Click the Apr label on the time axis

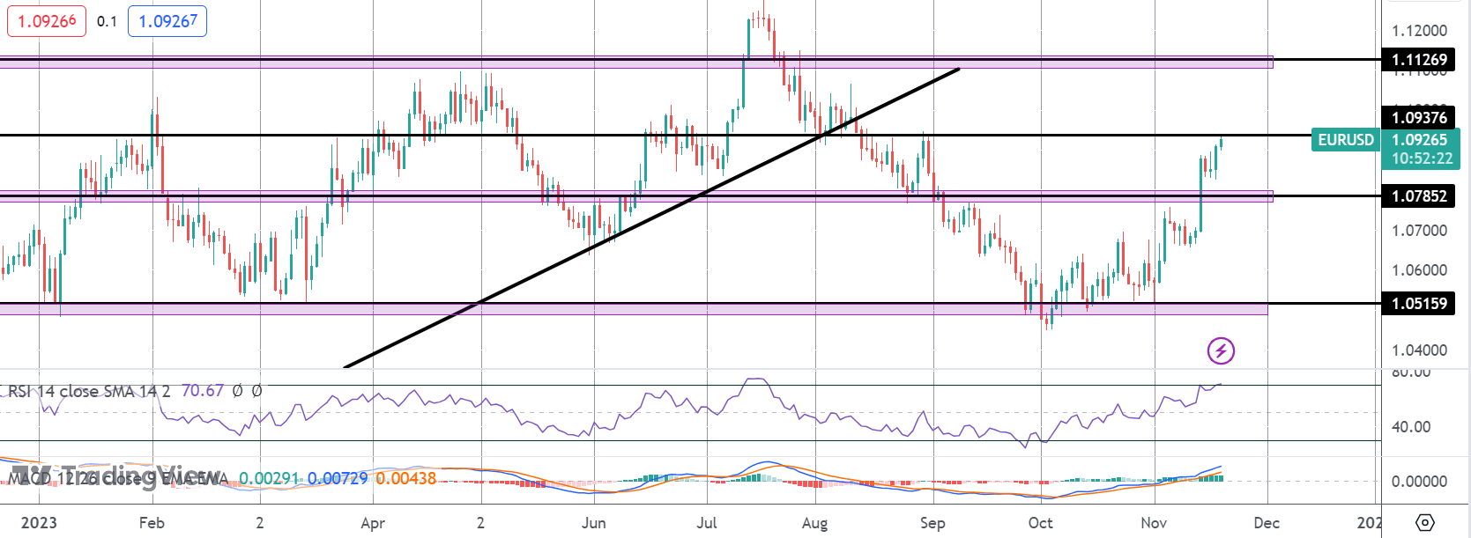[x=373, y=523]
